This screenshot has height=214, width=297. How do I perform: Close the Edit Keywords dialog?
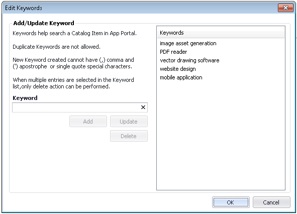point(285,8)
